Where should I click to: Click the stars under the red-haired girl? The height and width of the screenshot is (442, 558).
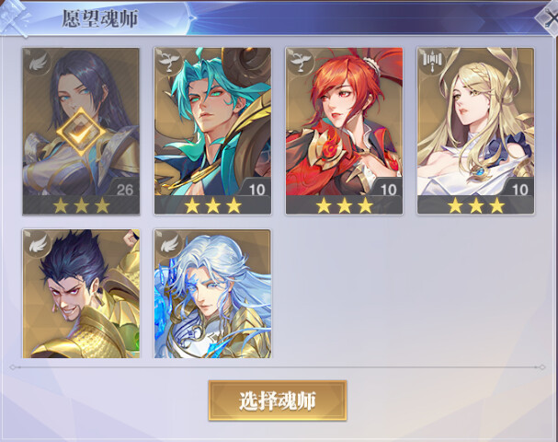(x=344, y=205)
